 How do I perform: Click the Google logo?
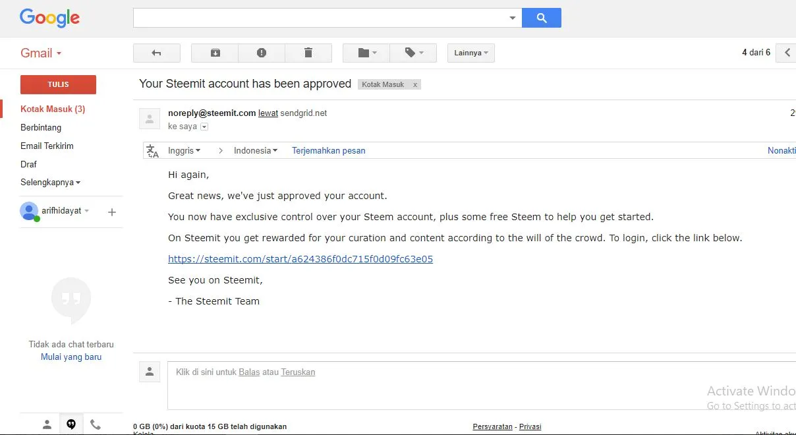(49, 18)
